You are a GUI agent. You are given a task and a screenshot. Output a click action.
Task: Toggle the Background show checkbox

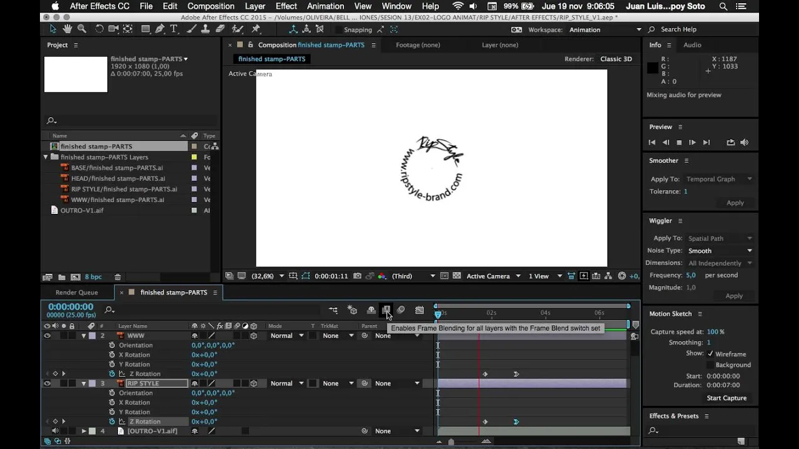(x=710, y=365)
